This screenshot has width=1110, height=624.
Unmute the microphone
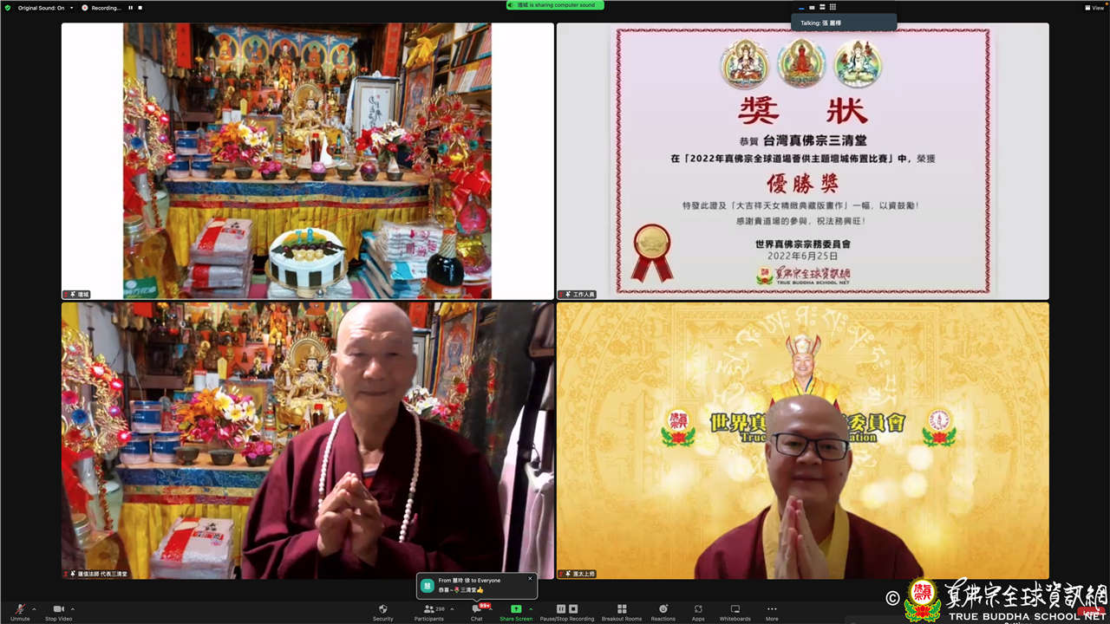click(x=19, y=611)
